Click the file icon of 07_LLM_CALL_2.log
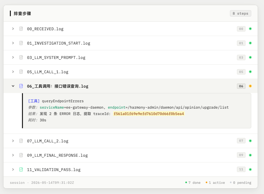 (x=21, y=141)
